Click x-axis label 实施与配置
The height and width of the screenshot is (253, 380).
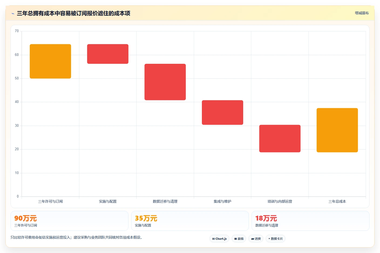coord(108,201)
